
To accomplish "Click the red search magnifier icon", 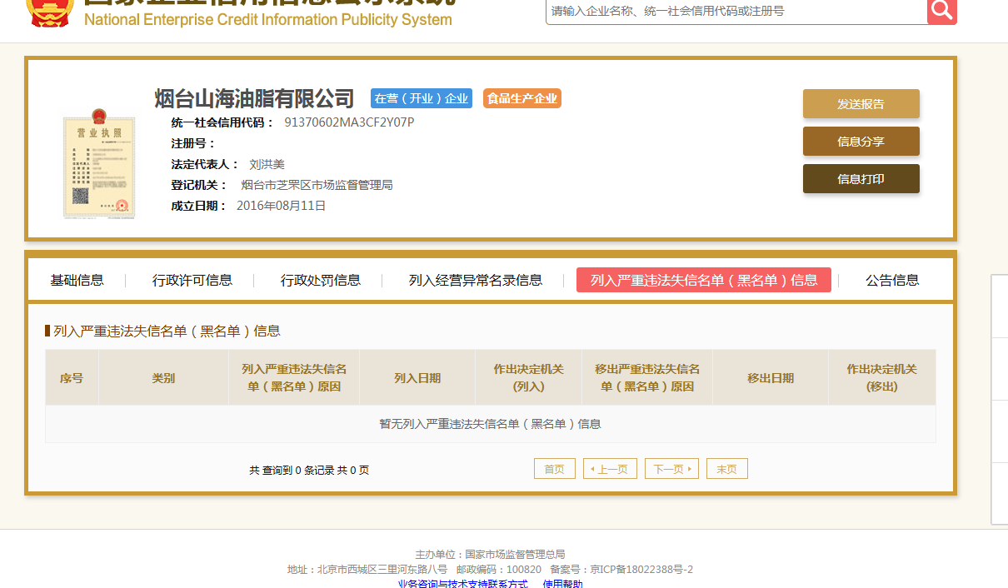I will (942, 10).
